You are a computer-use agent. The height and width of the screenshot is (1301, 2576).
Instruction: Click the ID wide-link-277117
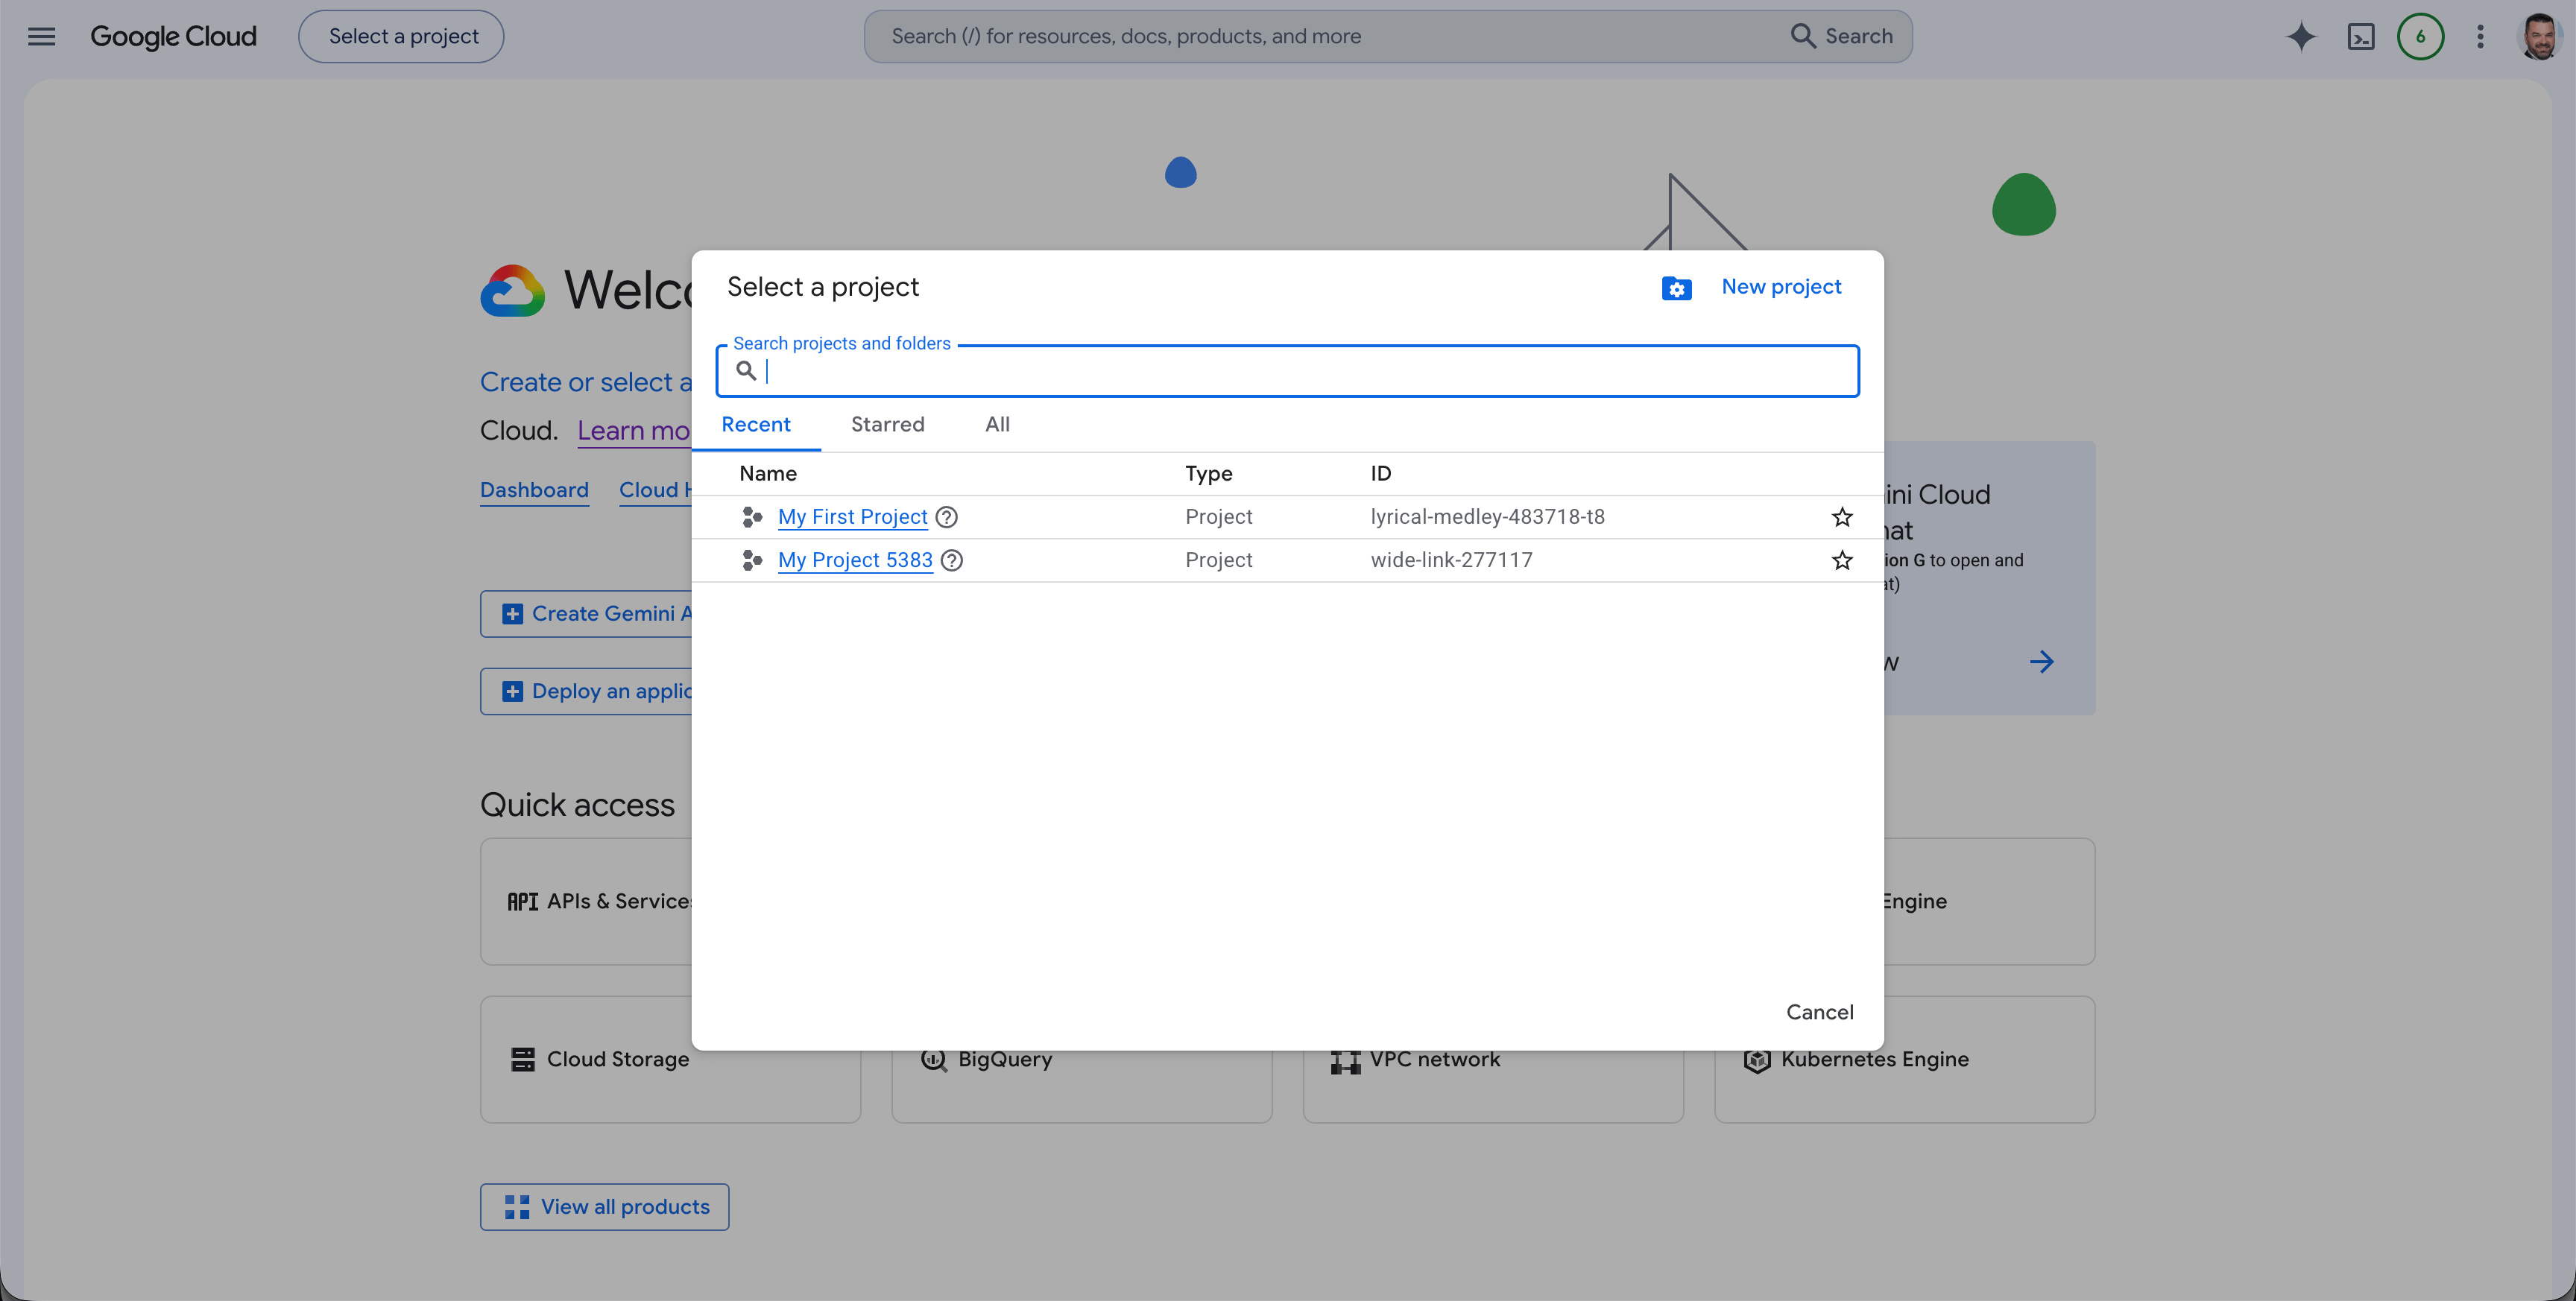[x=1451, y=560]
